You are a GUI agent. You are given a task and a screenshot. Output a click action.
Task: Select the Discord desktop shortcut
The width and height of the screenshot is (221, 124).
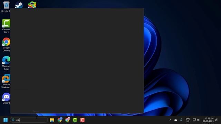(6, 98)
